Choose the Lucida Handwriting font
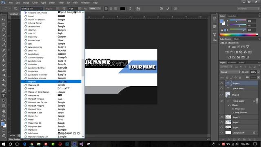Screen dimensions: 261x147 [x=51, y=68]
